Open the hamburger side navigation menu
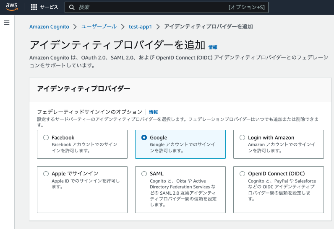The height and width of the screenshot is (229, 334). pyautogui.click(x=7, y=23)
